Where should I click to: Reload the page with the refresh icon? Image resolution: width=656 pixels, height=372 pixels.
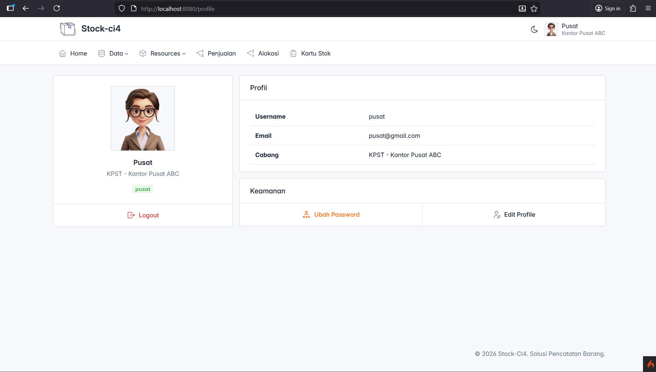(57, 8)
